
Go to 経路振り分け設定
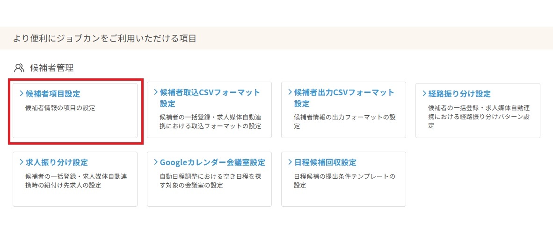pyautogui.click(x=459, y=94)
